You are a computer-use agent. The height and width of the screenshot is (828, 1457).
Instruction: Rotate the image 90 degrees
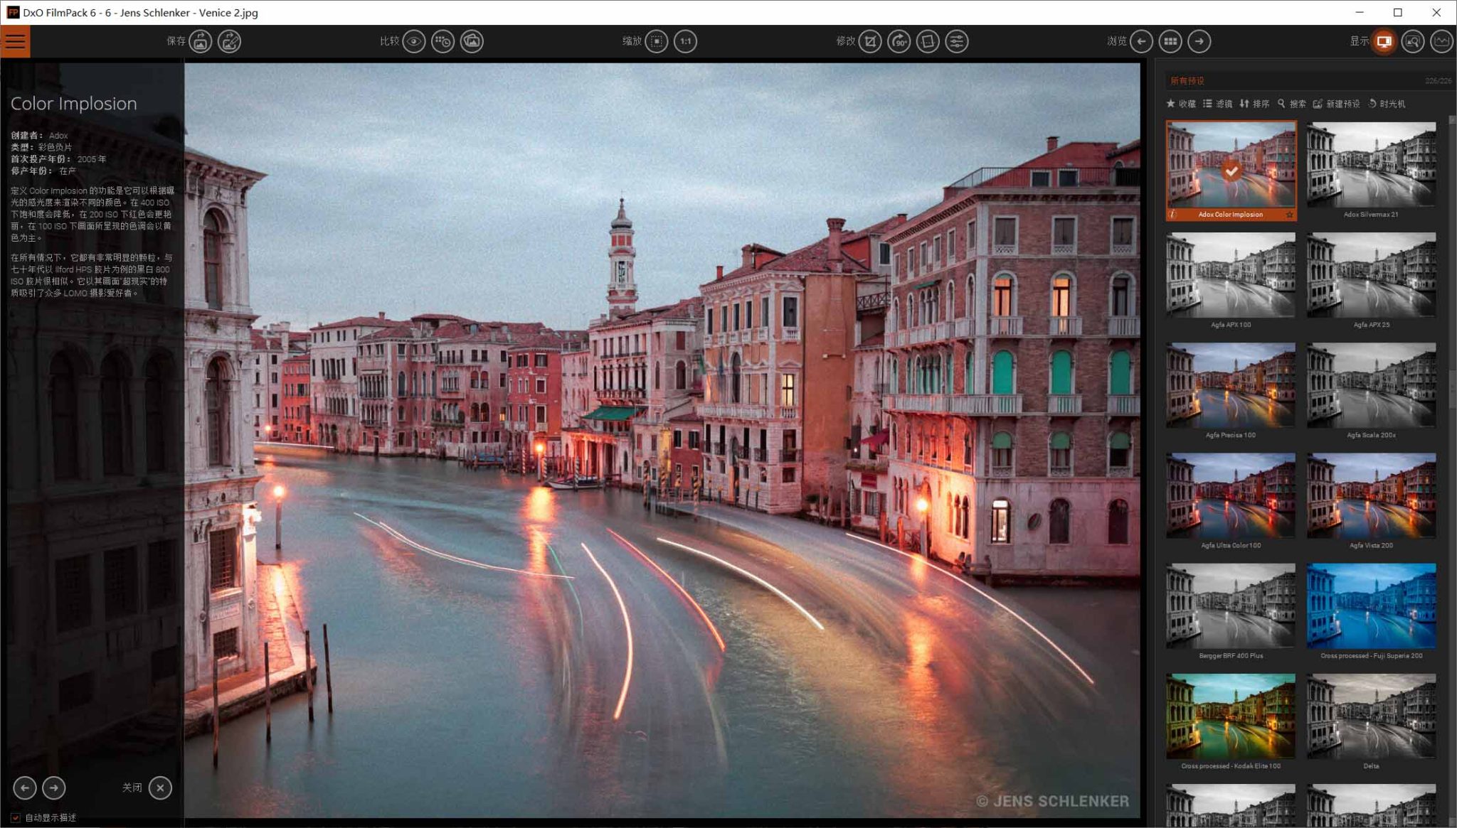pyautogui.click(x=899, y=41)
